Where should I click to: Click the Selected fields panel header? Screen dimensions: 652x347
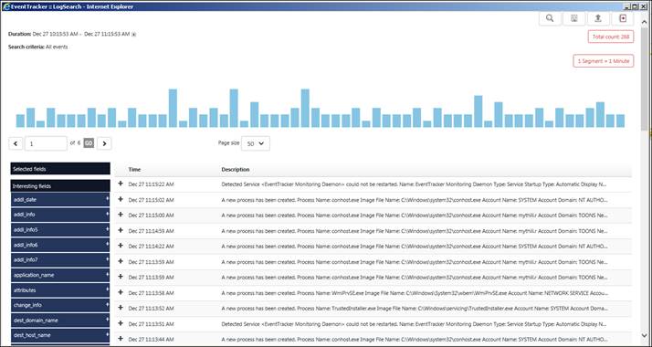(x=60, y=169)
